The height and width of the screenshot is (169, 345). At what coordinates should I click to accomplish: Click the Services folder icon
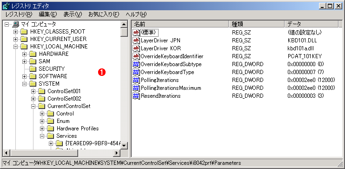coord(50,136)
